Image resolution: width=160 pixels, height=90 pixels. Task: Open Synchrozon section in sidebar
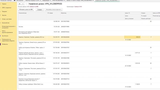5,36
